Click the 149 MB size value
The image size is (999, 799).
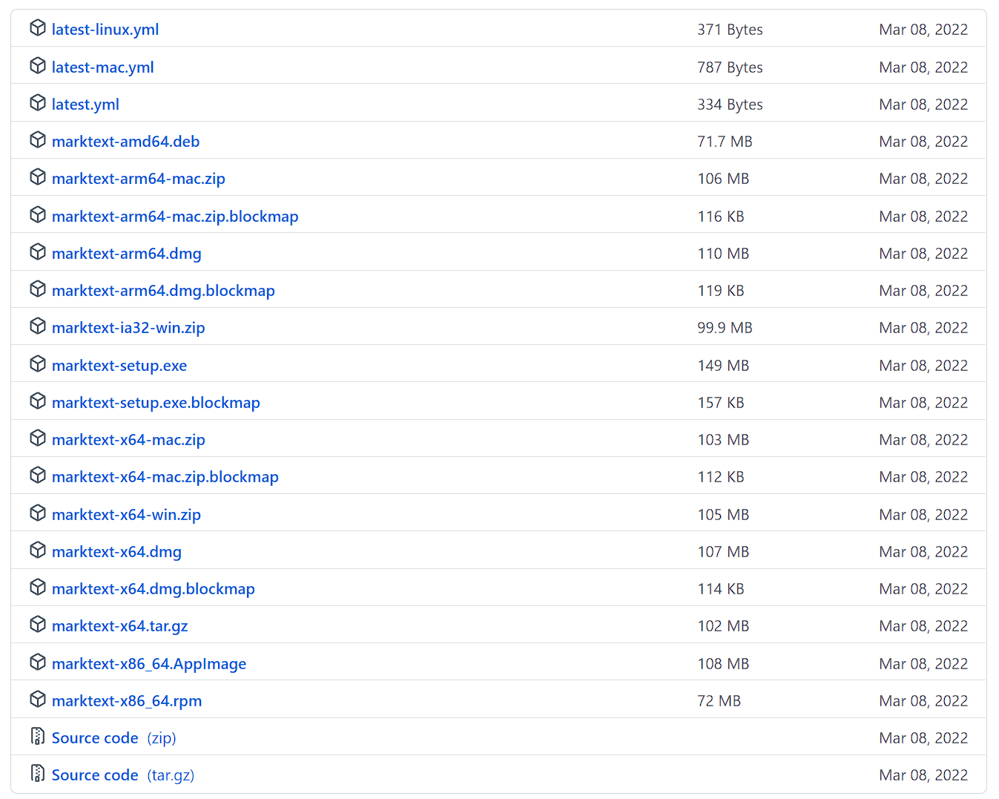click(723, 366)
